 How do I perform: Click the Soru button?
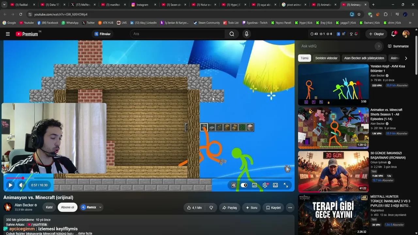pos(251,208)
